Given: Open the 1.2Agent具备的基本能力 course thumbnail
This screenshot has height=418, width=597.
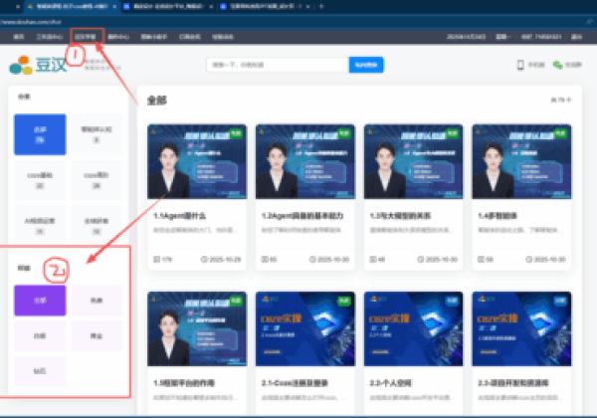Looking at the screenshot, I should 305,161.
